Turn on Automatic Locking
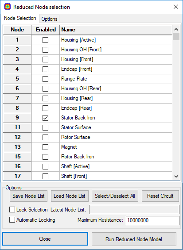This screenshot has width=183, height=250. pyautogui.click(x=12, y=220)
